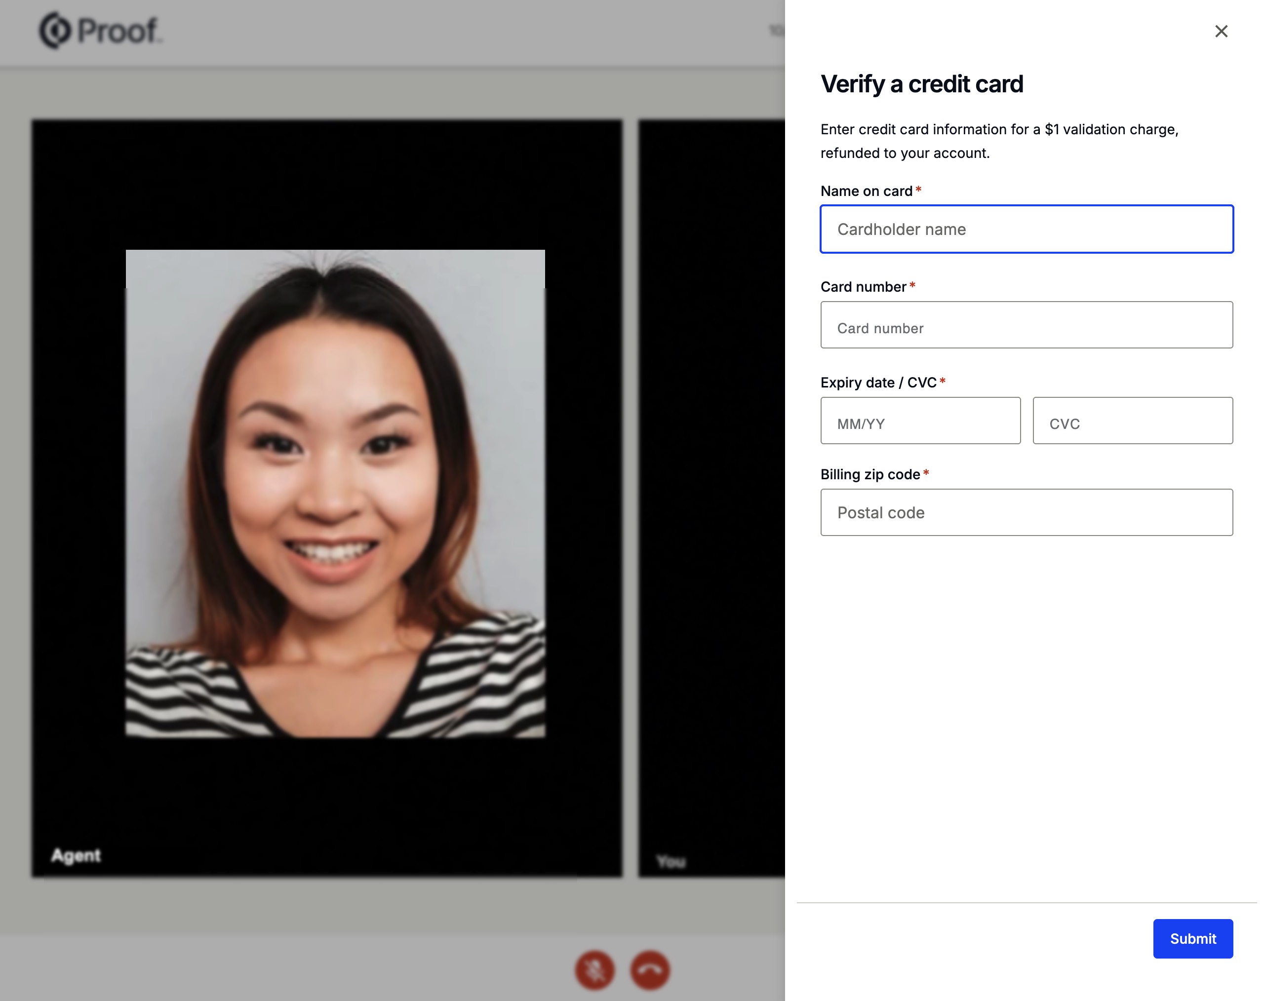Screen dimensions: 1264x1001
Task: Click the Cardholder name input
Action: coord(1027,229)
